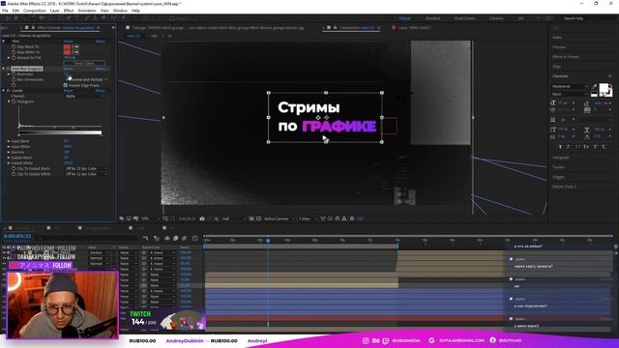Collapse the Tint effect group
Viewport: 619px width, 348px height.
coord(4,41)
